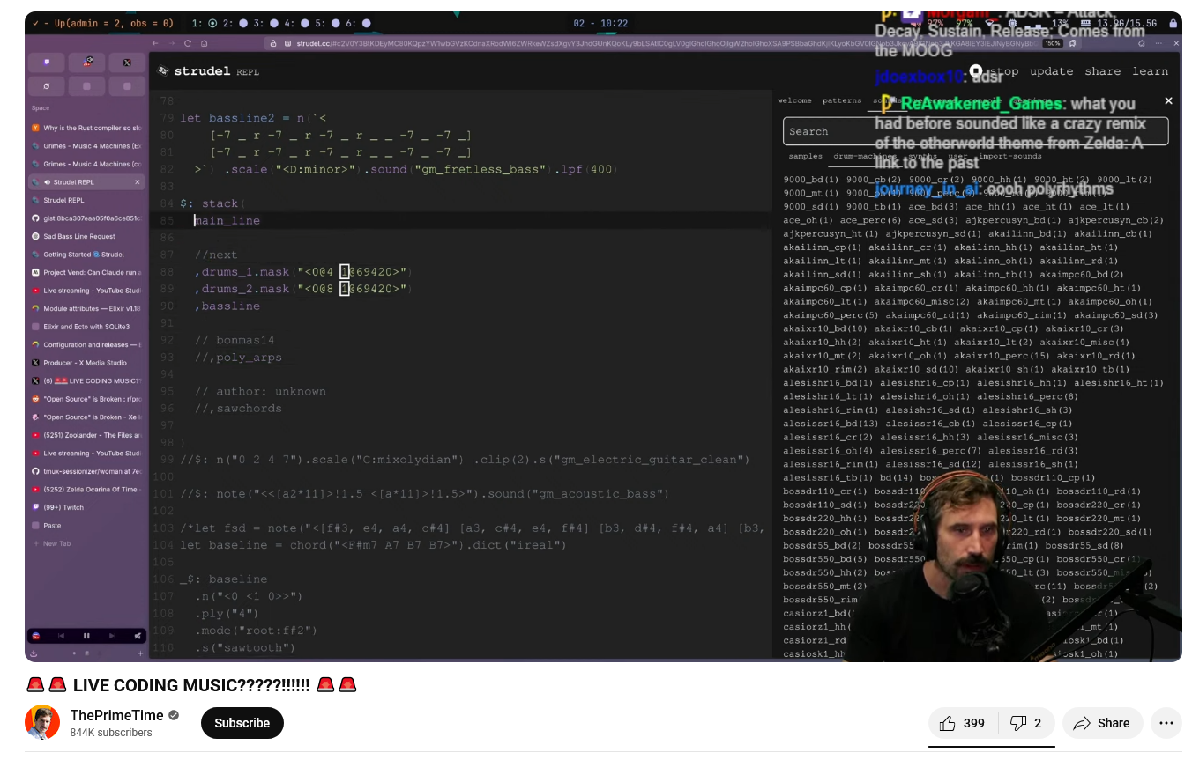This screenshot has width=1192, height=760.
Task: Open the (5252) Zelda Ocarina Of Time tab
Action: 86,489
